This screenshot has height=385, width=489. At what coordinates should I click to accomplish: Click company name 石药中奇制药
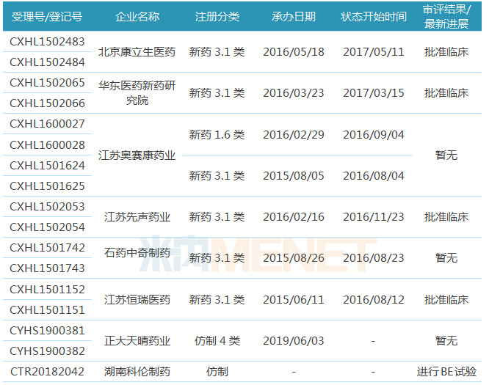click(x=137, y=252)
